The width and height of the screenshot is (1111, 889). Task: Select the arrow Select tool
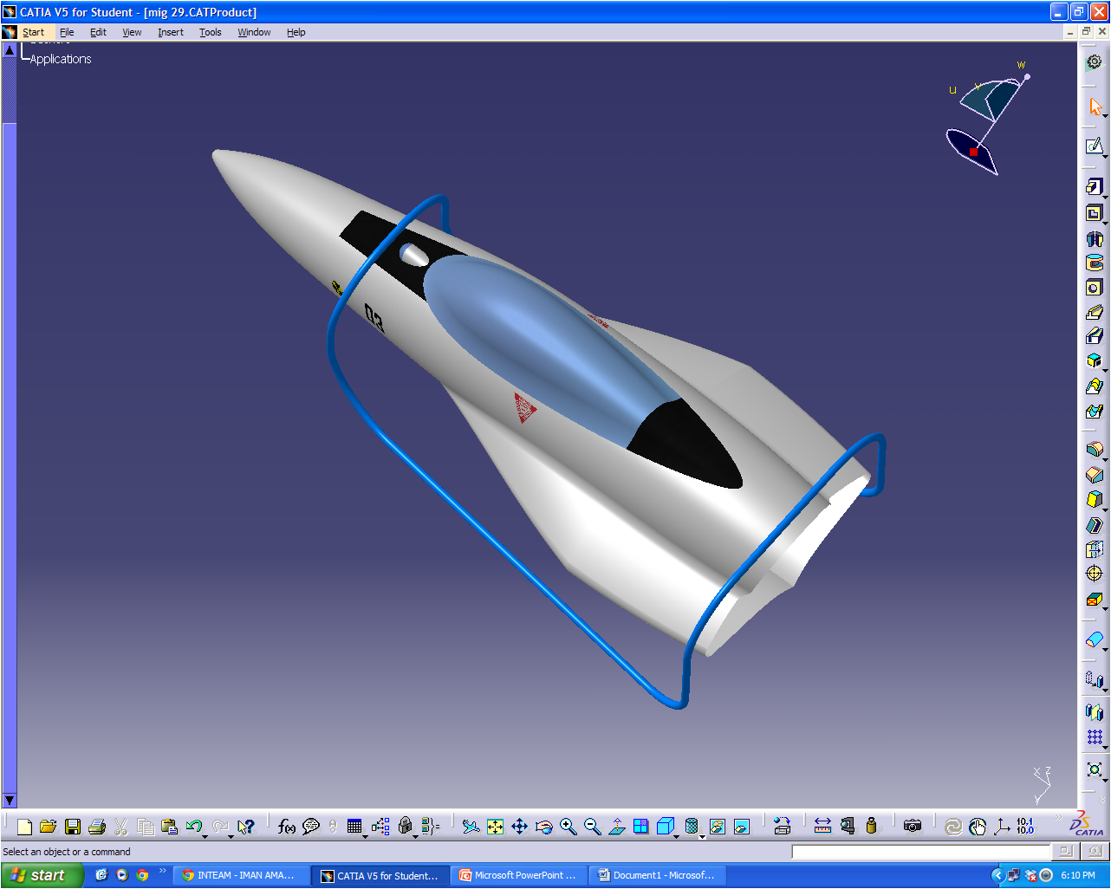(1095, 107)
